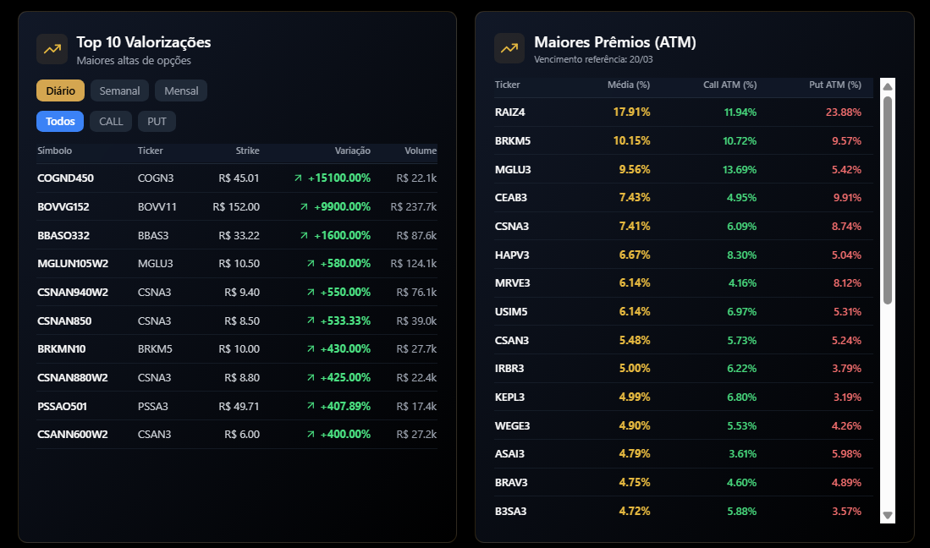Click the arrow icon next to +9900.00%

[x=304, y=207]
